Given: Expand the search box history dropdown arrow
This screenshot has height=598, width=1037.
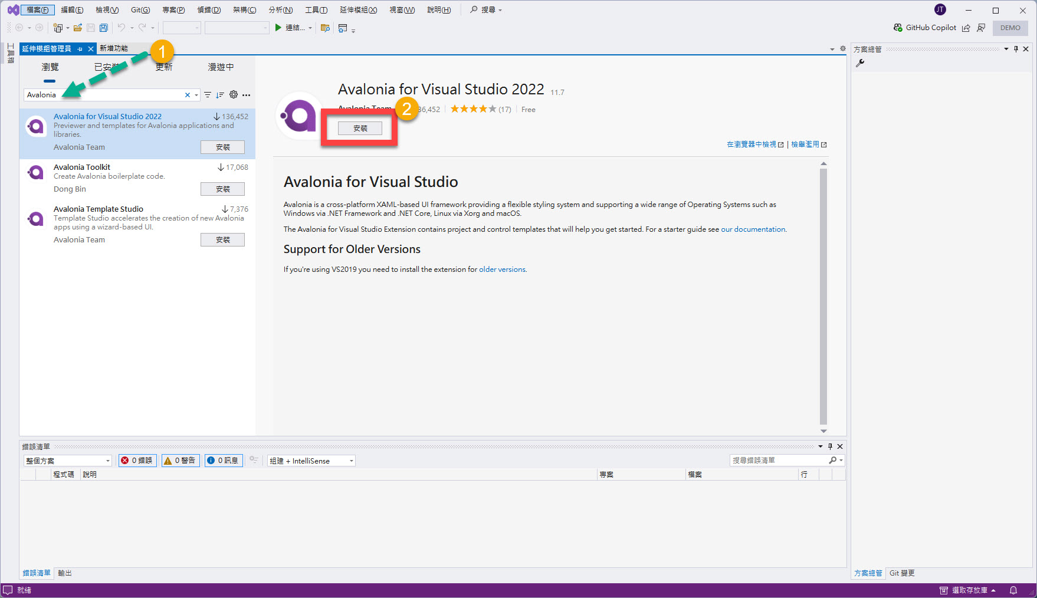Looking at the screenshot, I should (x=196, y=95).
